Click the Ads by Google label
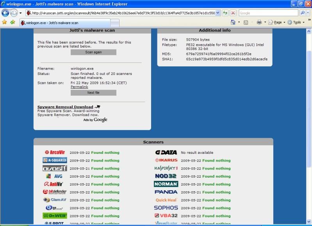Viewport: 312px width, 226px height. click(95, 120)
